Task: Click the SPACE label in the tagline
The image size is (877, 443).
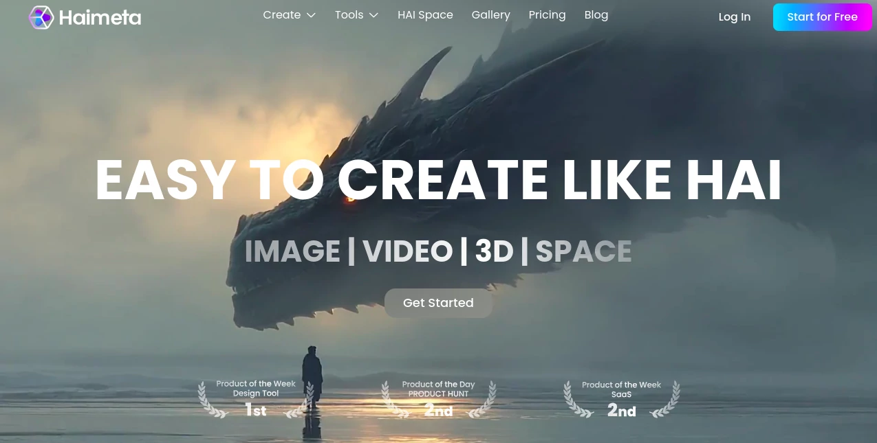Action: tap(584, 251)
